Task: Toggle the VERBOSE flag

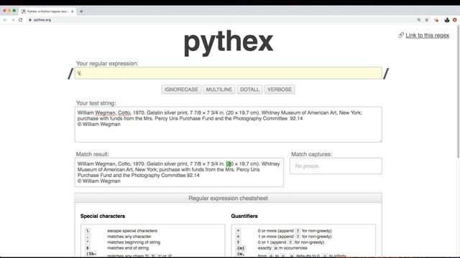Action: coord(280,90)
